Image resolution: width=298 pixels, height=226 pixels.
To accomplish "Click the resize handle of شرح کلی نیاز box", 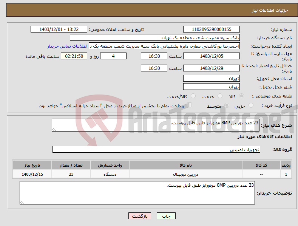I will point(54,129).
